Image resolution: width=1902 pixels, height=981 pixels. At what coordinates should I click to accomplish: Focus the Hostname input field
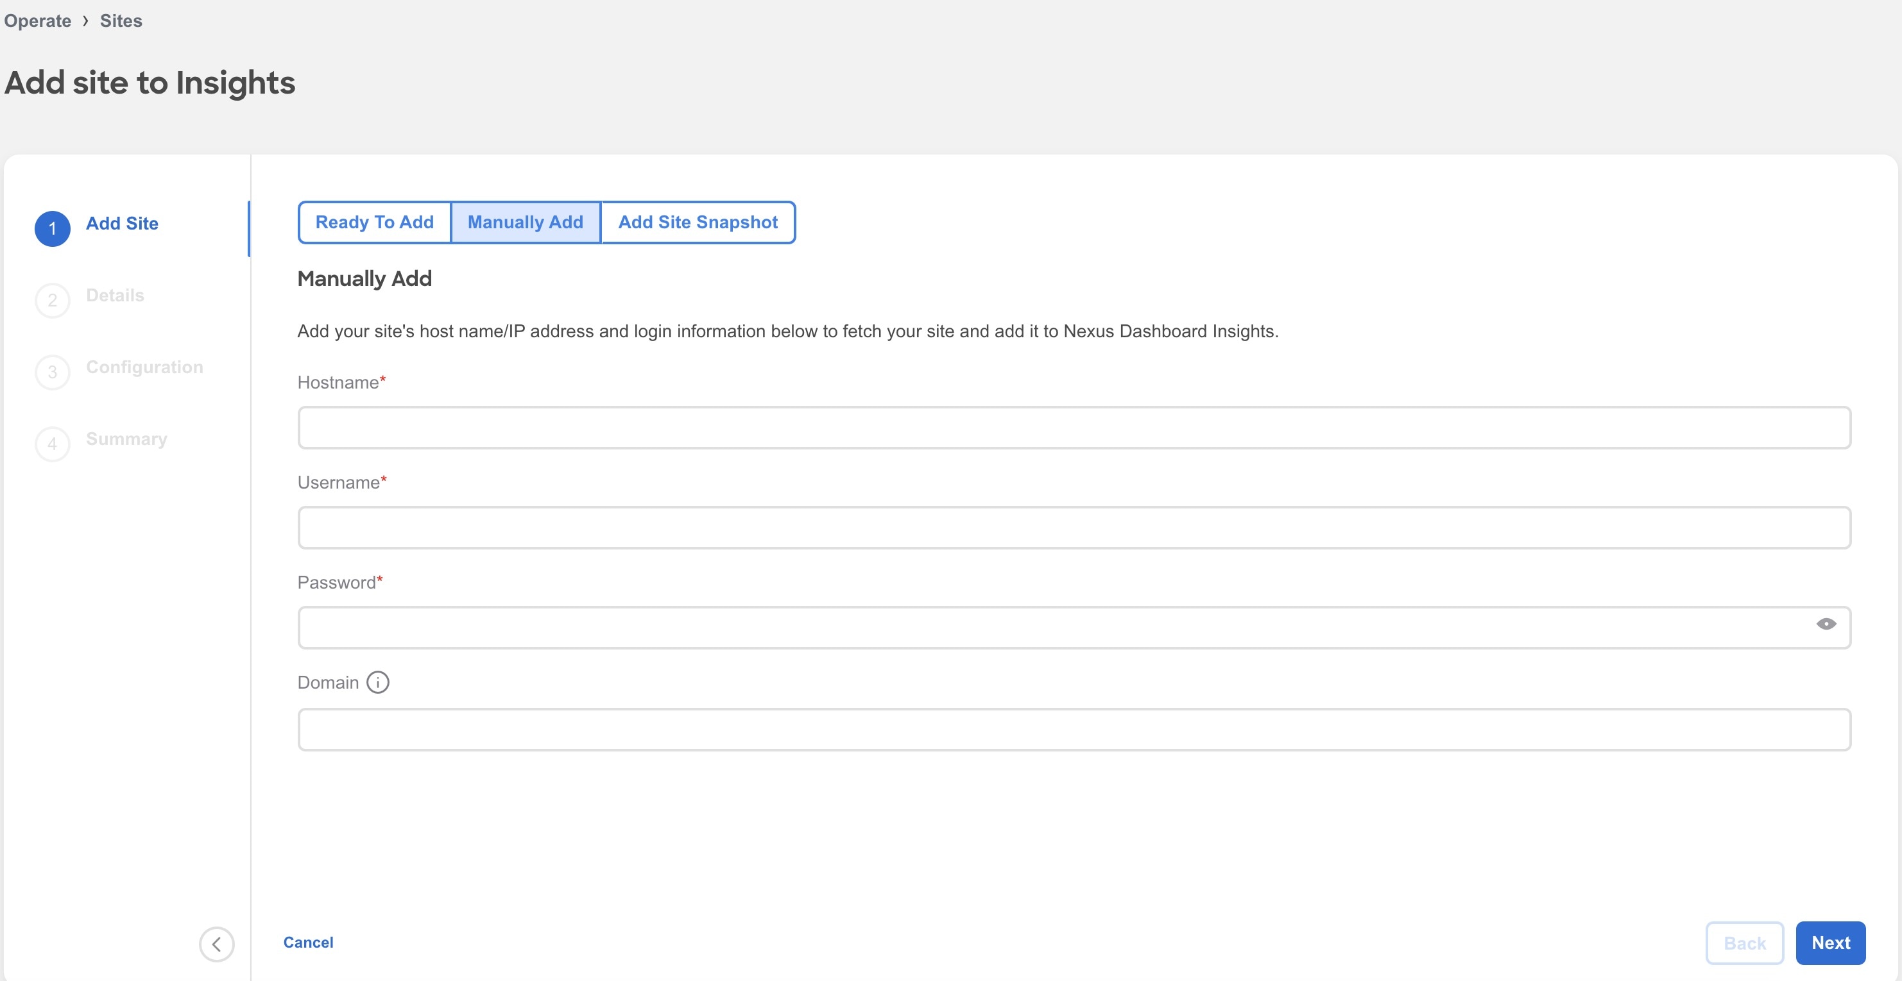[x=1074, y=428]
